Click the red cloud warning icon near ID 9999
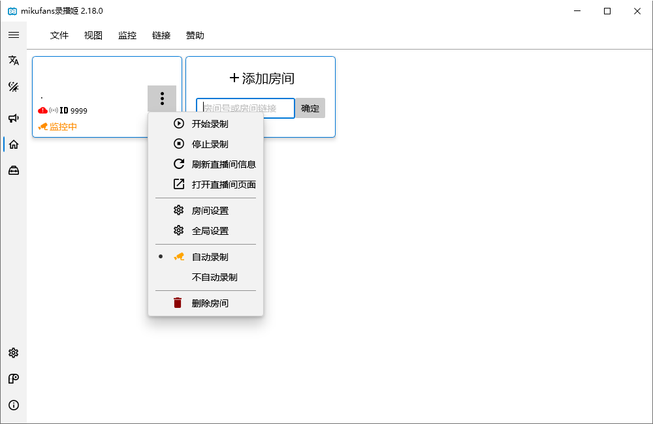This screenshot has height=424, width=653. tap(43, 110)
